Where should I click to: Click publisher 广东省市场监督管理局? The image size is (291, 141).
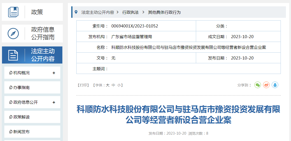[132, 37]
